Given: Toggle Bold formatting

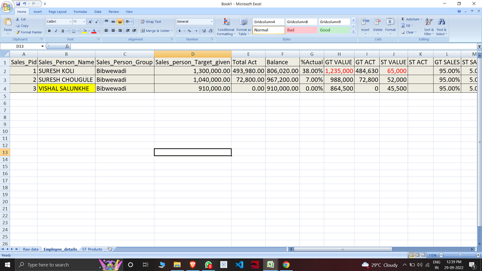Looking at the screenshot, I should (x=49, y=31).
